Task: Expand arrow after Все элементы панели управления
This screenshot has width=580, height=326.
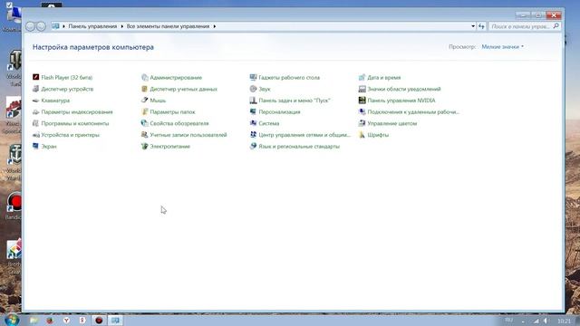Action: pos(214,26)
